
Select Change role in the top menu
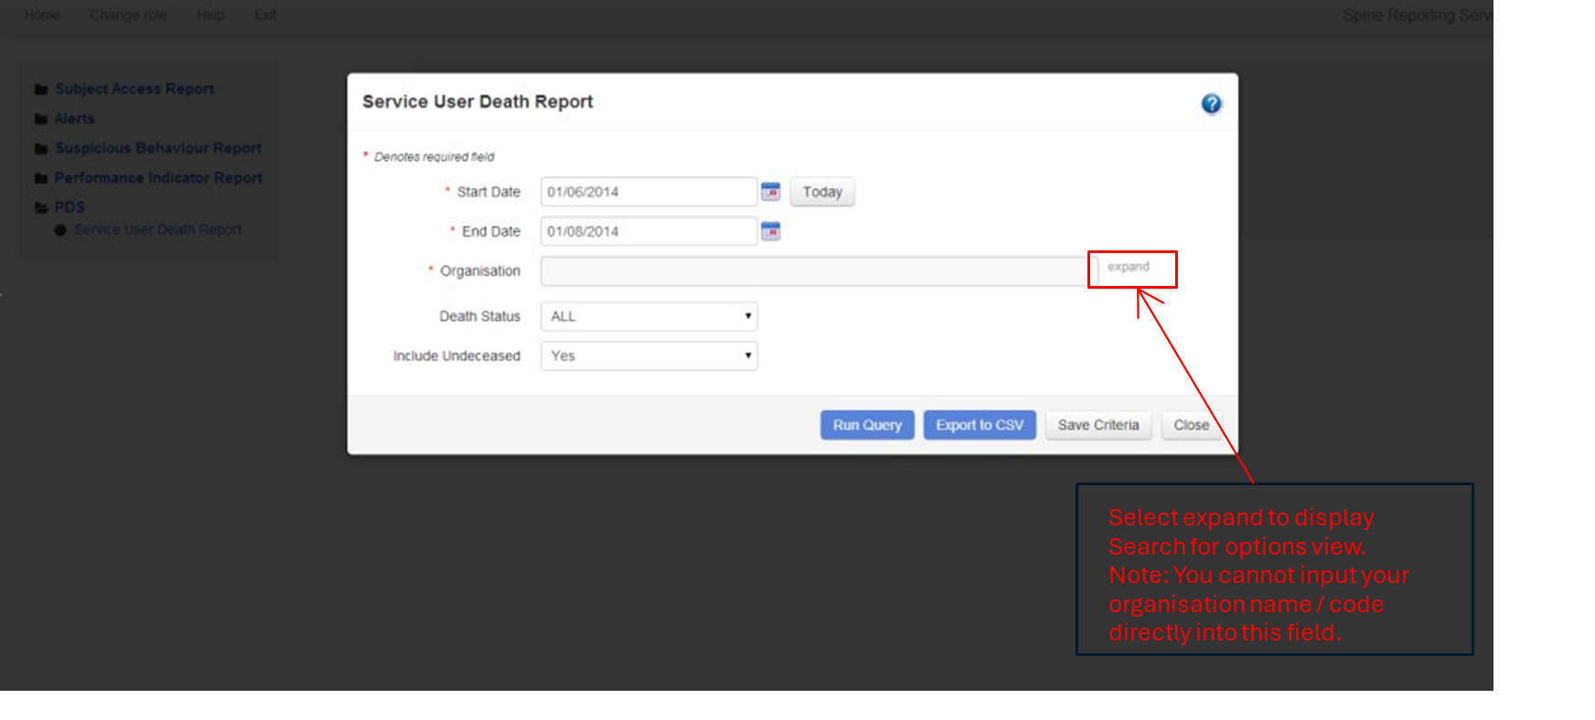[128, 15]
